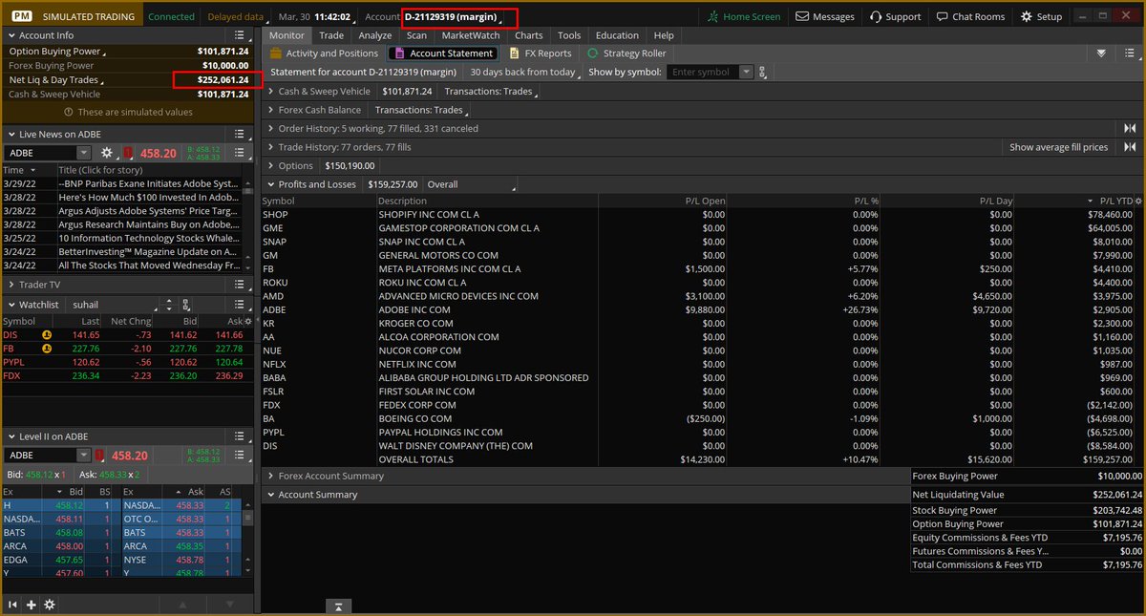Add a gadget with the plus icon
1146x616 pixels.
[x=32, y=605]
